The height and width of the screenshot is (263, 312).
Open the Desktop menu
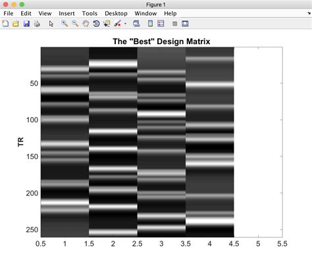point(116,13)
